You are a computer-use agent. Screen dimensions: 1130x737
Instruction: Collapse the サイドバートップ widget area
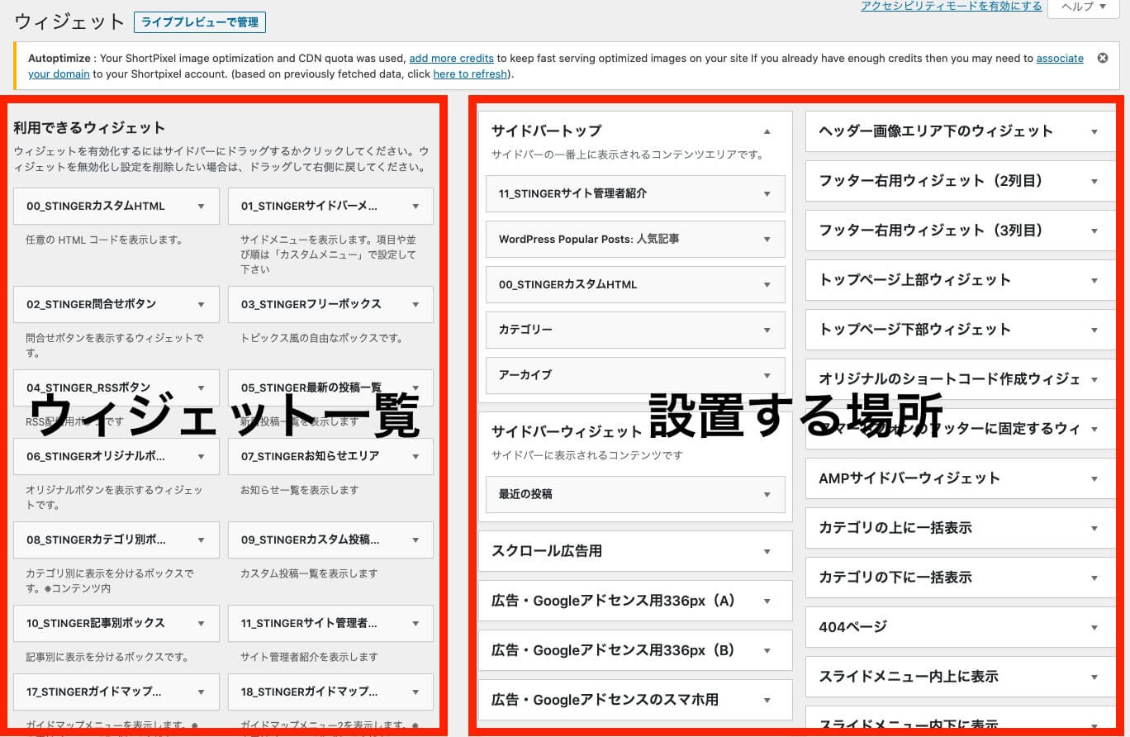[x=767, y=131]
